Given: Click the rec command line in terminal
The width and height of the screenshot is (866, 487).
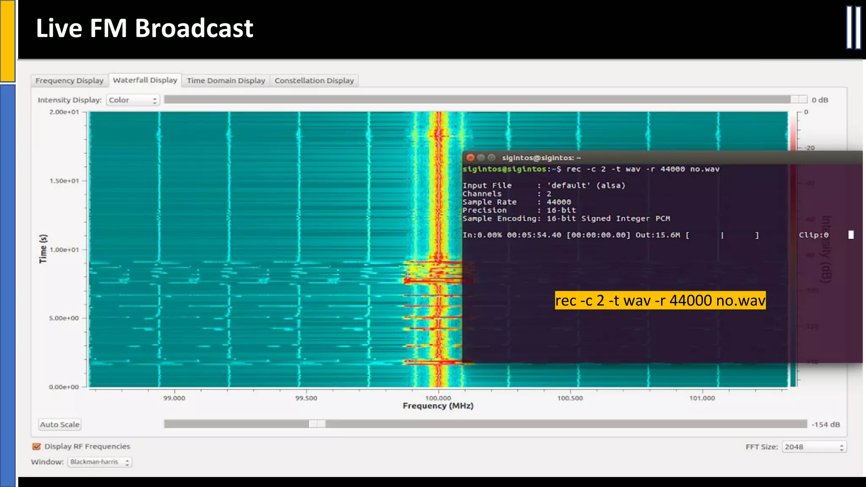Looking at the screenshot, I should pyautogui.click(x=591, y=169).
